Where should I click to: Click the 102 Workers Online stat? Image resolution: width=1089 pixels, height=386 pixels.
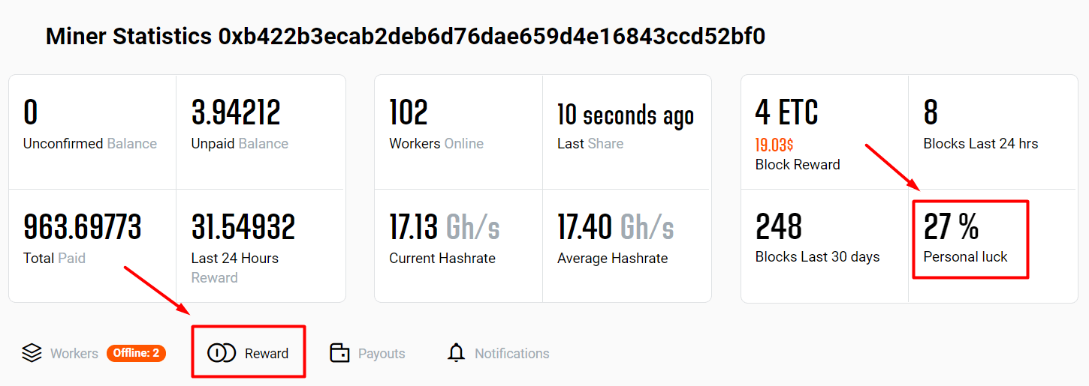tap(409, 114)
